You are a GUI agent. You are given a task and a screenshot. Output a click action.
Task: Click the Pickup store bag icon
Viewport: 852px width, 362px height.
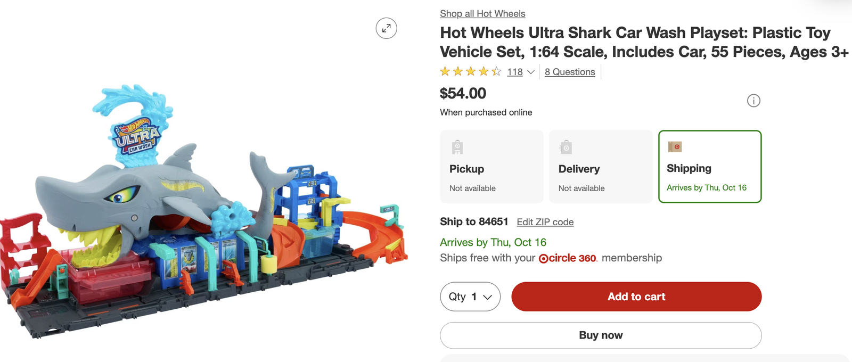pos(457,147)
